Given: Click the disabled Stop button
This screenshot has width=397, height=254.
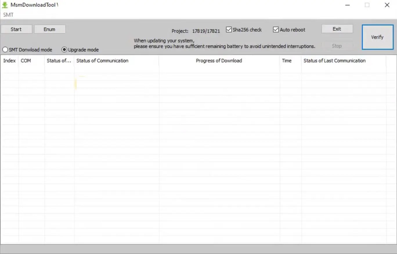Looking at the screenshot, I should click(337, 46).
